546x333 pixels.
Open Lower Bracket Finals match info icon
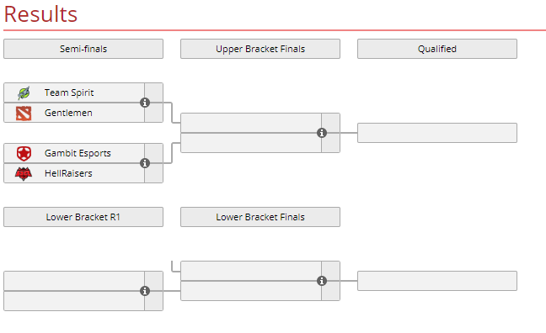coord(322,281)
